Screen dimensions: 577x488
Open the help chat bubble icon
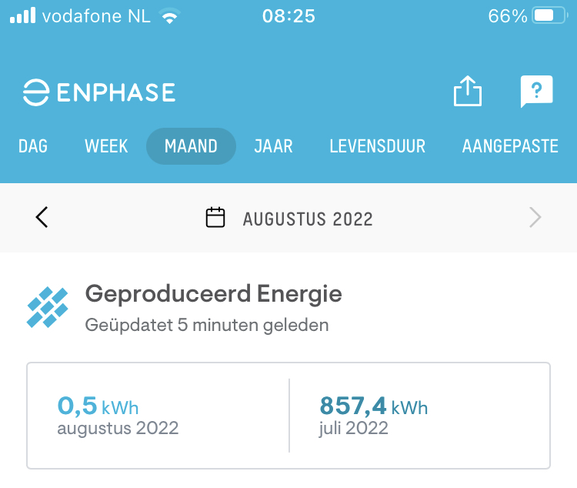(x=536, y=92)
